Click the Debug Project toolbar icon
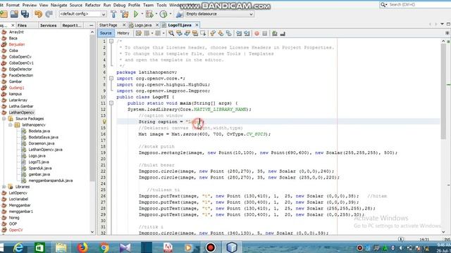This screenshot has width=451, height=253. pos(149,14)
